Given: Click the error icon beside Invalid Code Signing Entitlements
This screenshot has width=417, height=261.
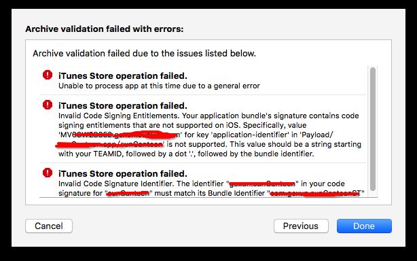Looking at the screenshot, I should pos(48,105).
